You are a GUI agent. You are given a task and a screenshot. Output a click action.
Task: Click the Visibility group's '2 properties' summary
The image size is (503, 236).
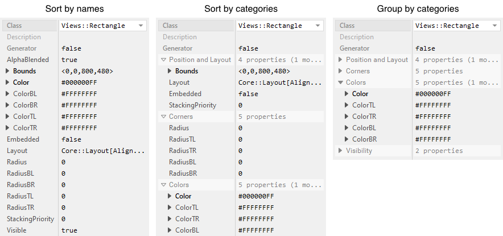click(x=439, y=151)
